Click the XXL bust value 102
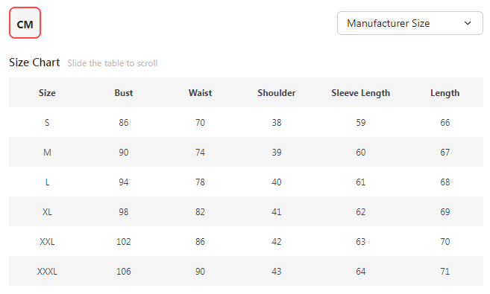Screen dimensions: 490x294 coord(124,242)
